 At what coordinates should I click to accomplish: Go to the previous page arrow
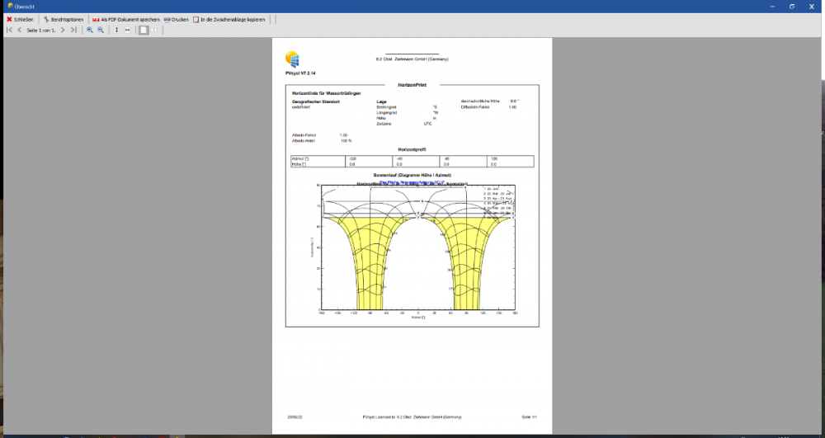(20, 30)
